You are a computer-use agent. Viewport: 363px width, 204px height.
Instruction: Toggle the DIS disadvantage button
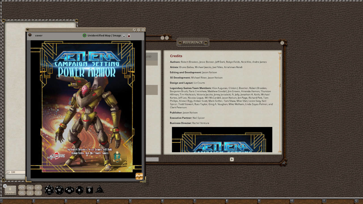point(22,193)
